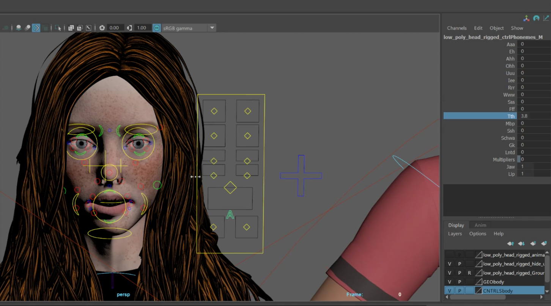Toggle the highlighted multisample anti-aliasing icon
The image size is (551, 306).
click(x=36, y=28)
